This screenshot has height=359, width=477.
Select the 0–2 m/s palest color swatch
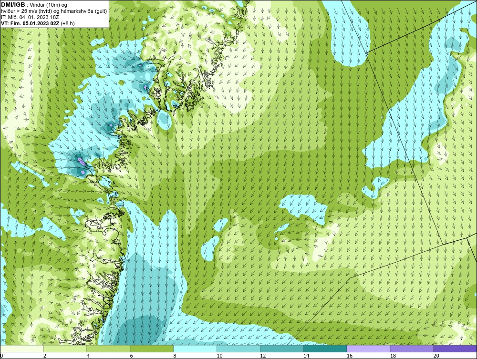point(22,349)
